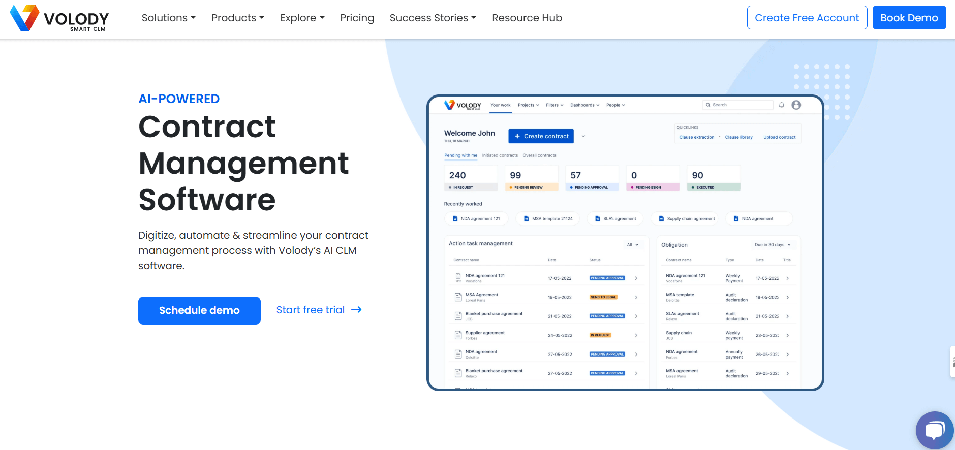This screenshot has width=955, height=450.
Task: Click the 0 Pending Esign card
Action: tap(653, 178)
